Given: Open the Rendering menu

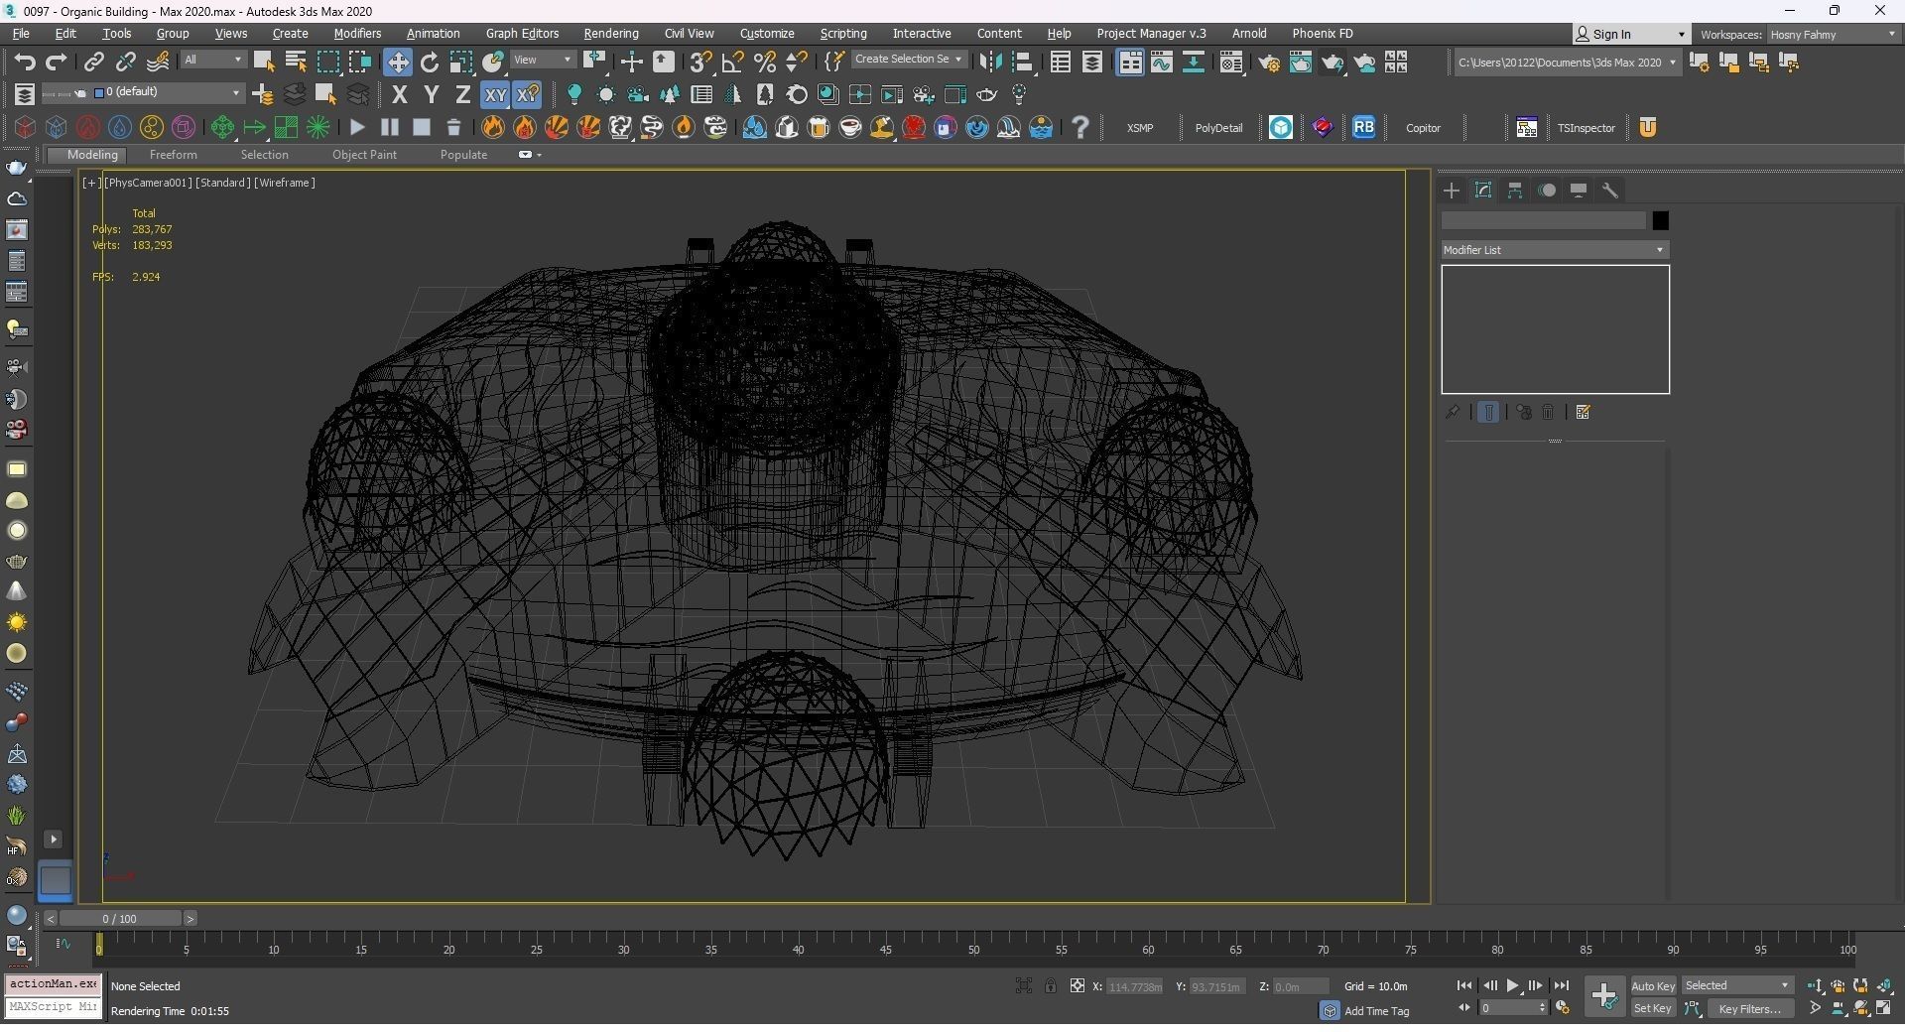Looking at the screenshot, I should pyautogui.click(x=610, y=34).
